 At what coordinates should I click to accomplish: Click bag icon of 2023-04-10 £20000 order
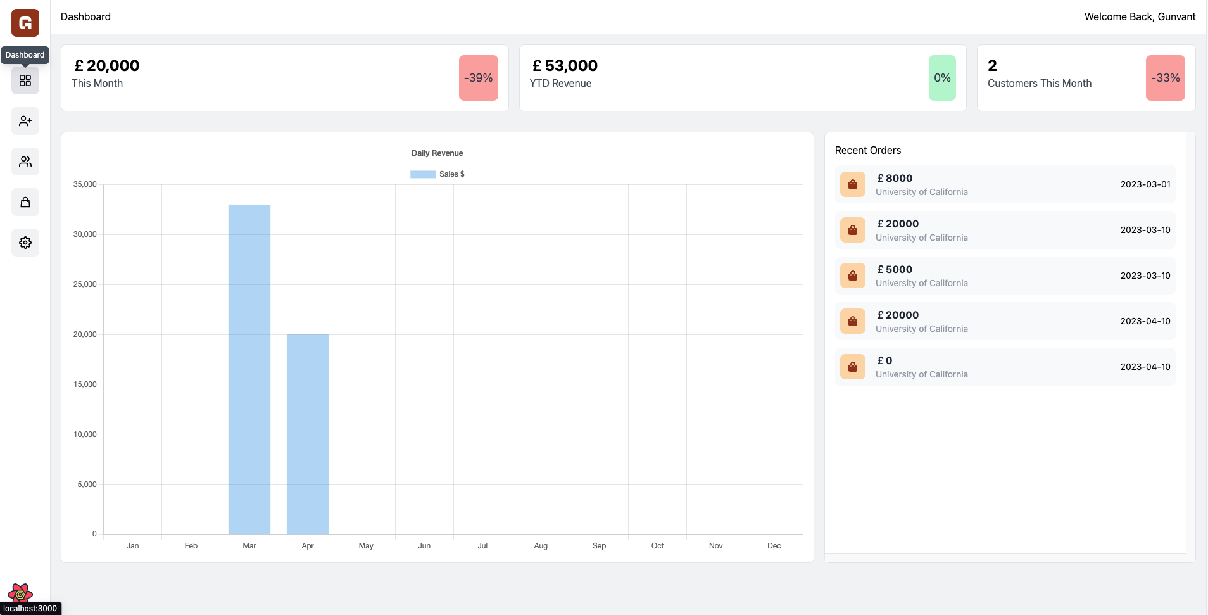[853, 321]
